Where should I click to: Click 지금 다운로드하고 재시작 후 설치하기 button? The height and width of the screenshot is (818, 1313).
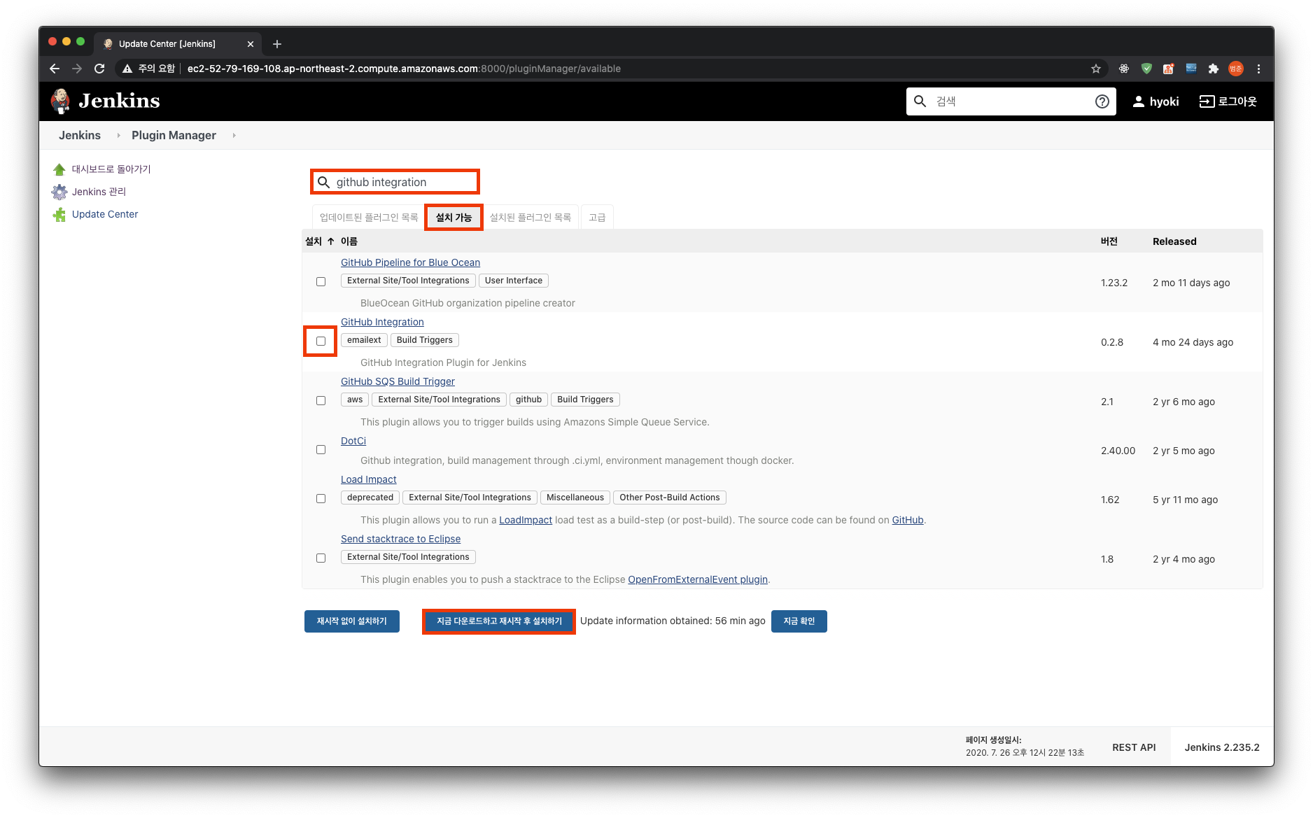(499, 621)
